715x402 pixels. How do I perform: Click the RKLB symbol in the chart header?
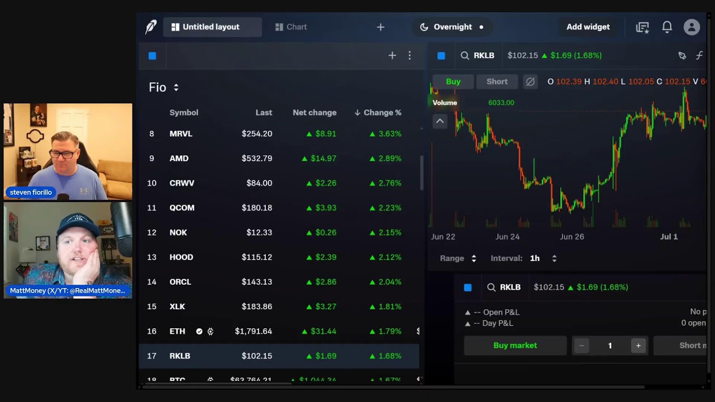[x=484, y=55]
